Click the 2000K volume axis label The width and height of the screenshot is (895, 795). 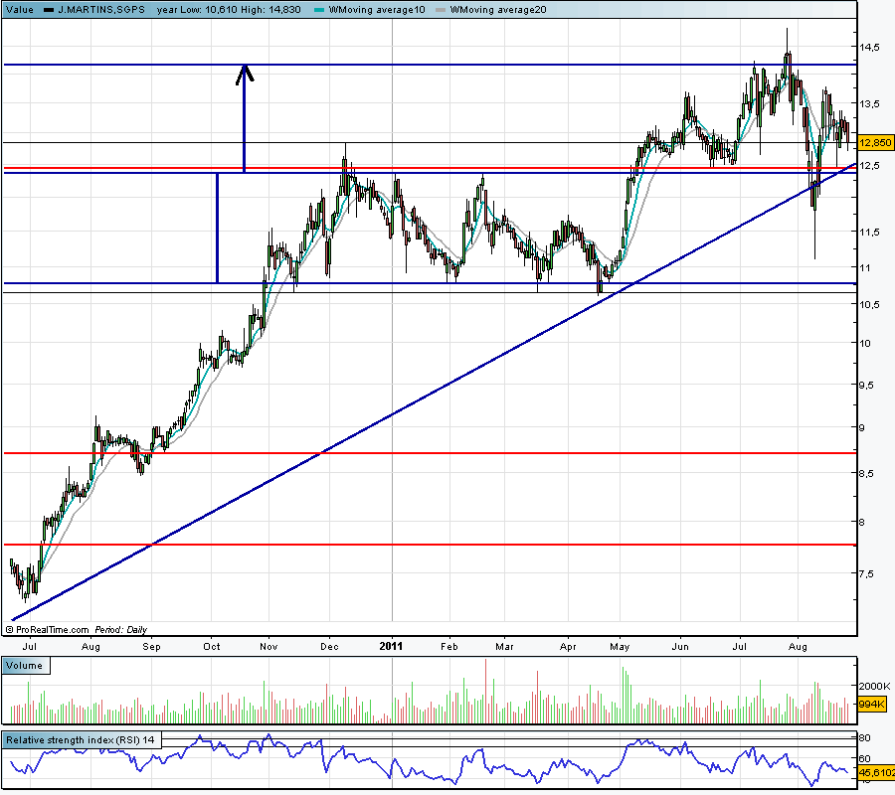click(x=874, y=686)
